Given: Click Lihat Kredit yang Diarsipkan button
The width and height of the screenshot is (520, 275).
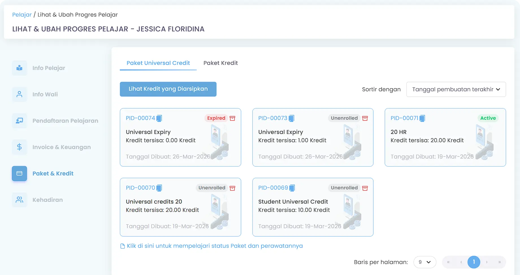Looking at the screenshot, I should pyautogui.click(x=168, y=89).
